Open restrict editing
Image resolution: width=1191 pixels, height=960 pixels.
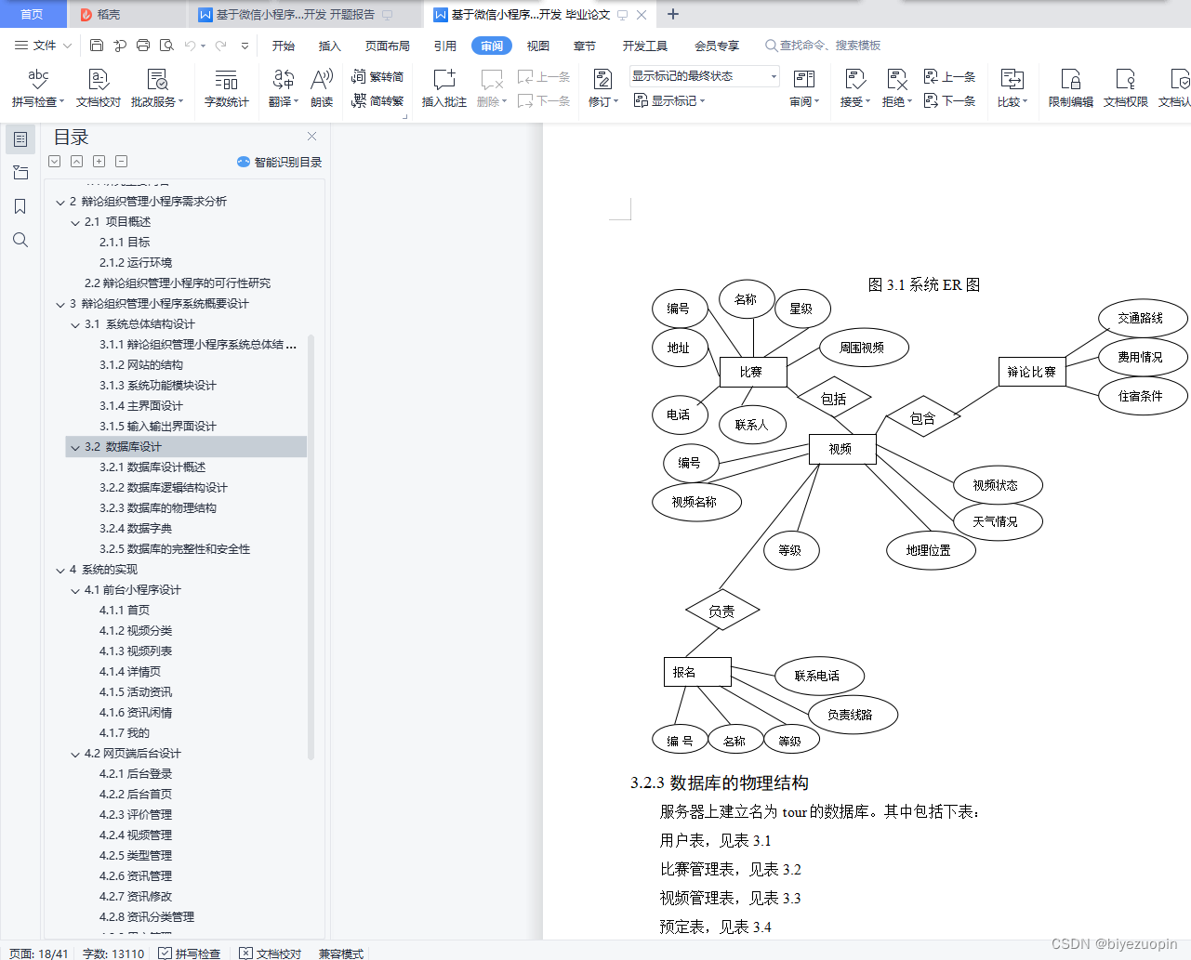(x=1070, y=88)
